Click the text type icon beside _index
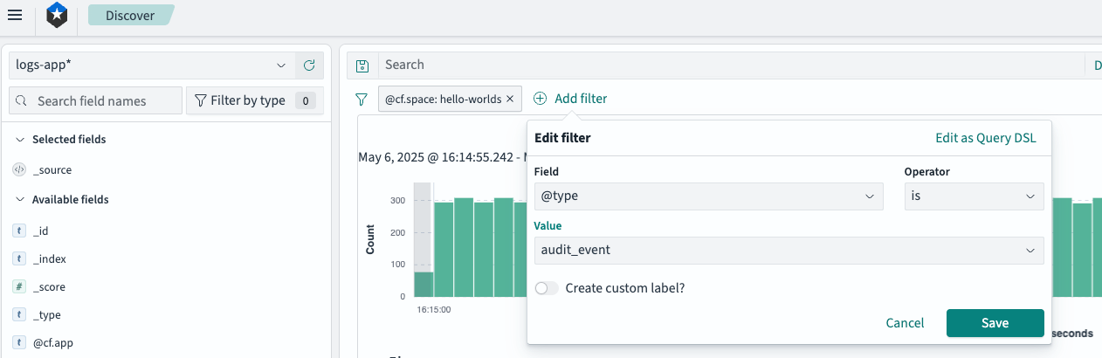The image size is (1102, 358). coord(19,258)
